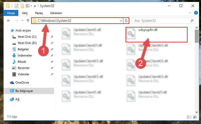Refresh the System32 folder view
This screenshot has width=201, height=124.
126,21
